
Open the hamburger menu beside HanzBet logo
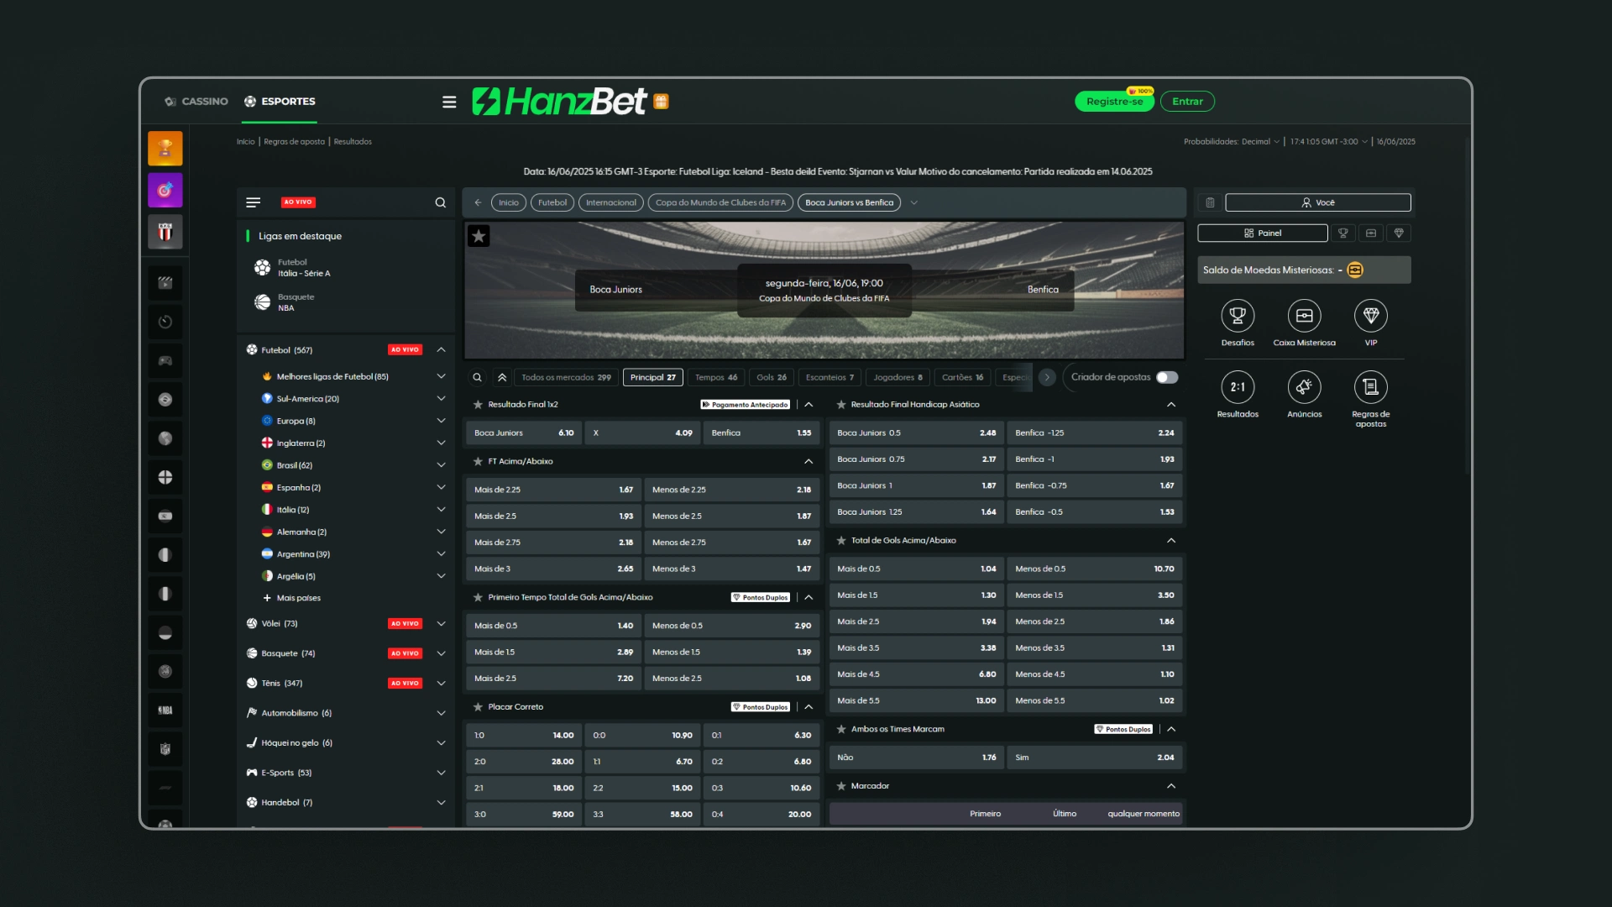pyautogui.click(x=449, y=102)
